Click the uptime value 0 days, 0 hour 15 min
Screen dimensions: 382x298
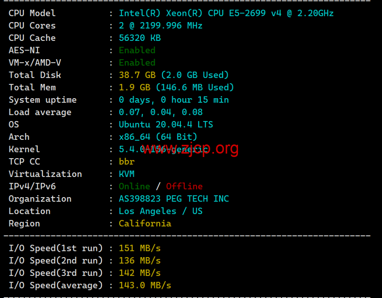(x=174, y=100)
